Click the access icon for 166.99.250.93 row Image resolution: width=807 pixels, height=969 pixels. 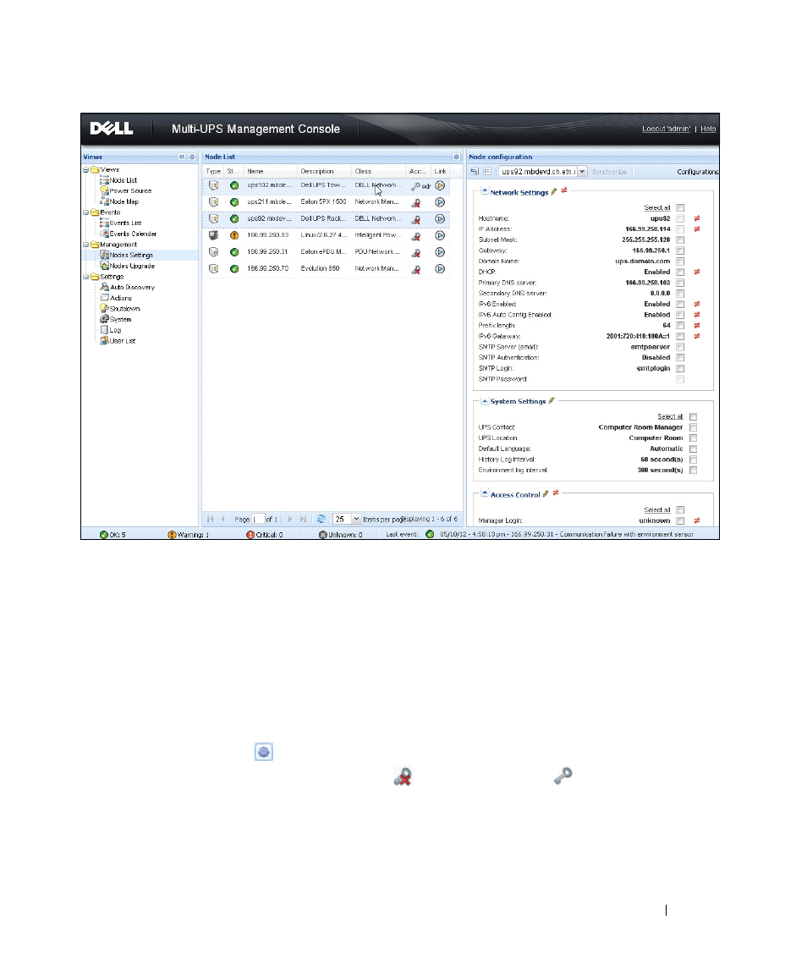click(416, 235)
